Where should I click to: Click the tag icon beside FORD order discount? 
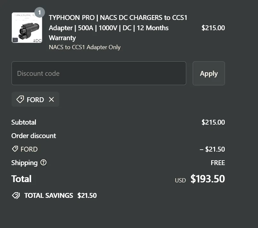[x=15, y=149]
